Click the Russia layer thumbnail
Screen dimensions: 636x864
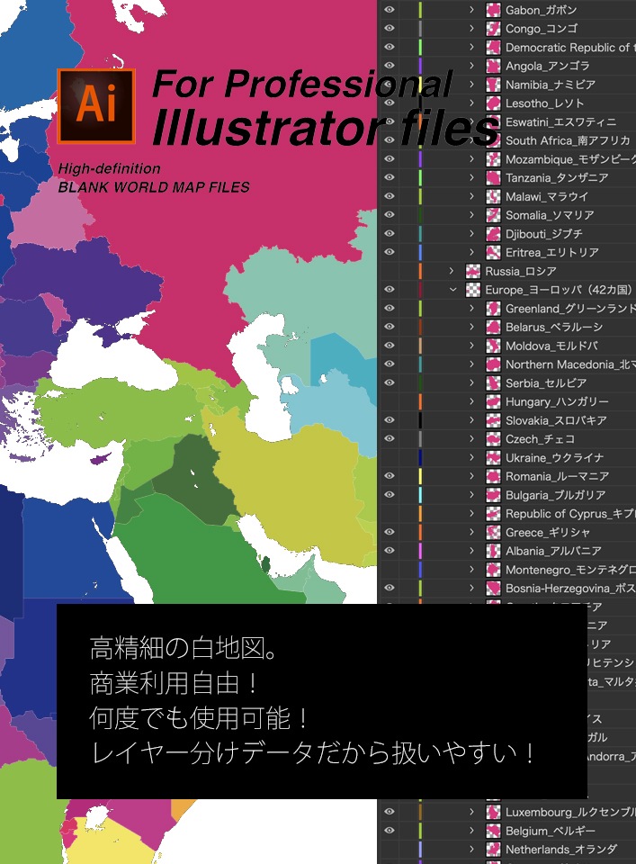pyautogui.click(x=473, y=271)
